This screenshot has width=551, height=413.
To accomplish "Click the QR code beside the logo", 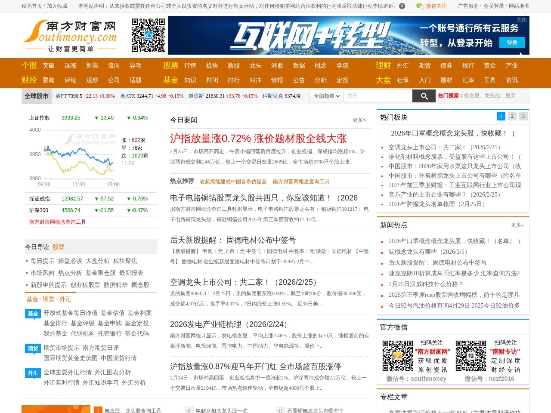I will click(148, 35).
